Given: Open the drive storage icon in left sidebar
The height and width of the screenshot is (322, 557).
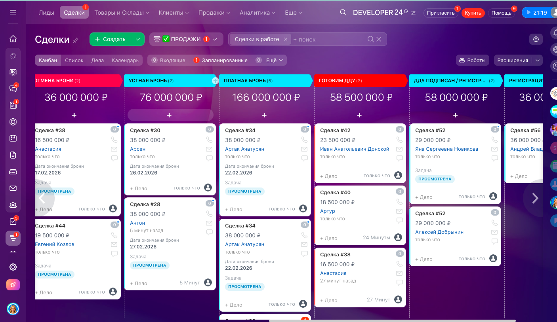Looking at the screenshot, I should (x=13, y=172).
